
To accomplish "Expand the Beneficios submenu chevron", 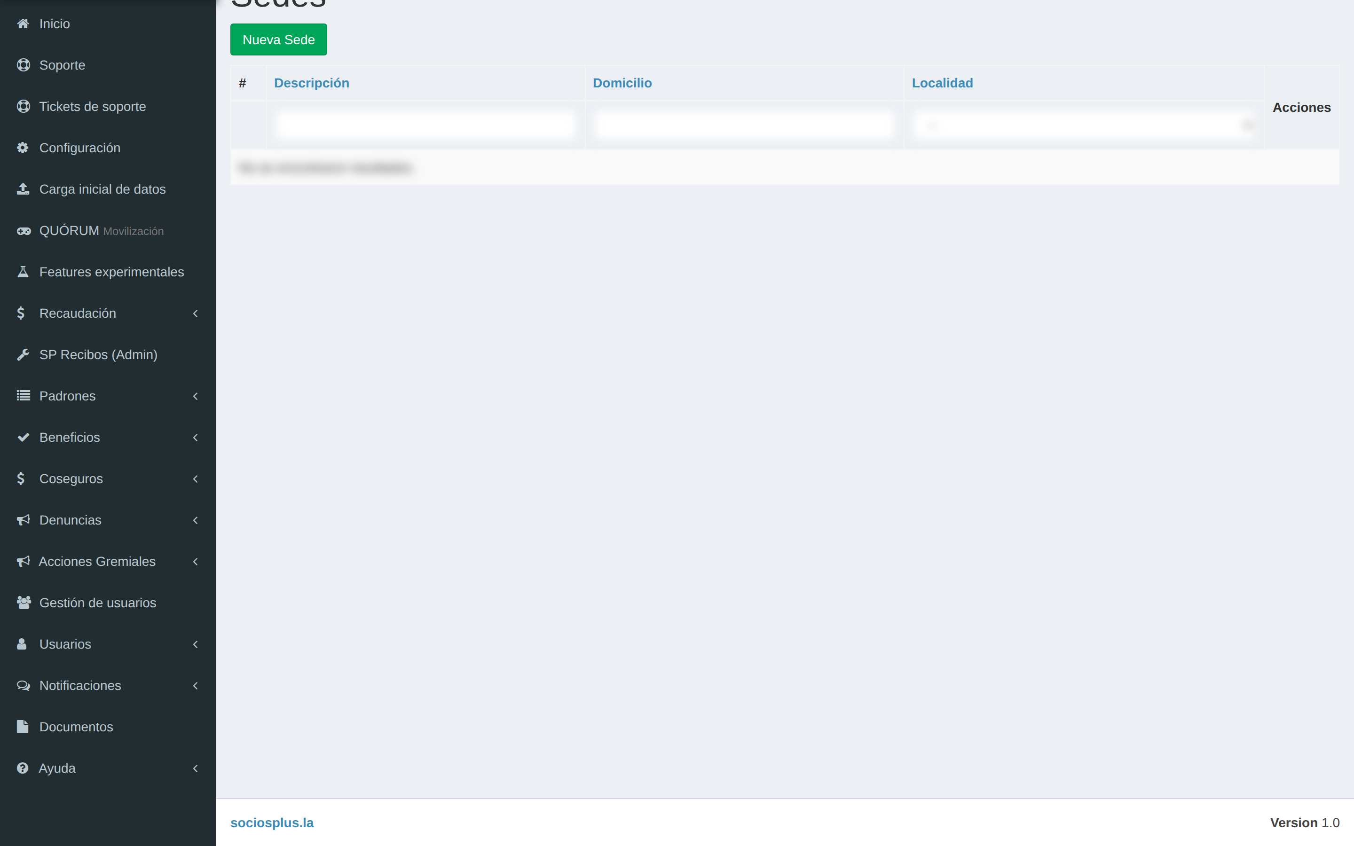I will click(195, 438).
